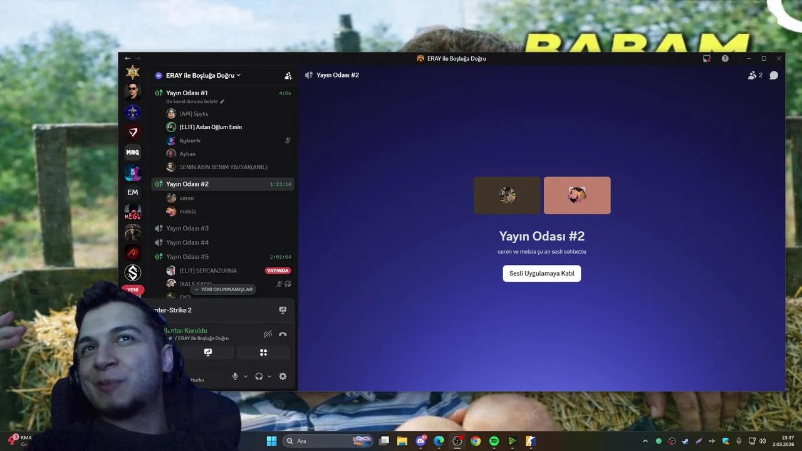Open headphone output options arrow
Viewport: 802px width, 451px height.
coord(269,376)
